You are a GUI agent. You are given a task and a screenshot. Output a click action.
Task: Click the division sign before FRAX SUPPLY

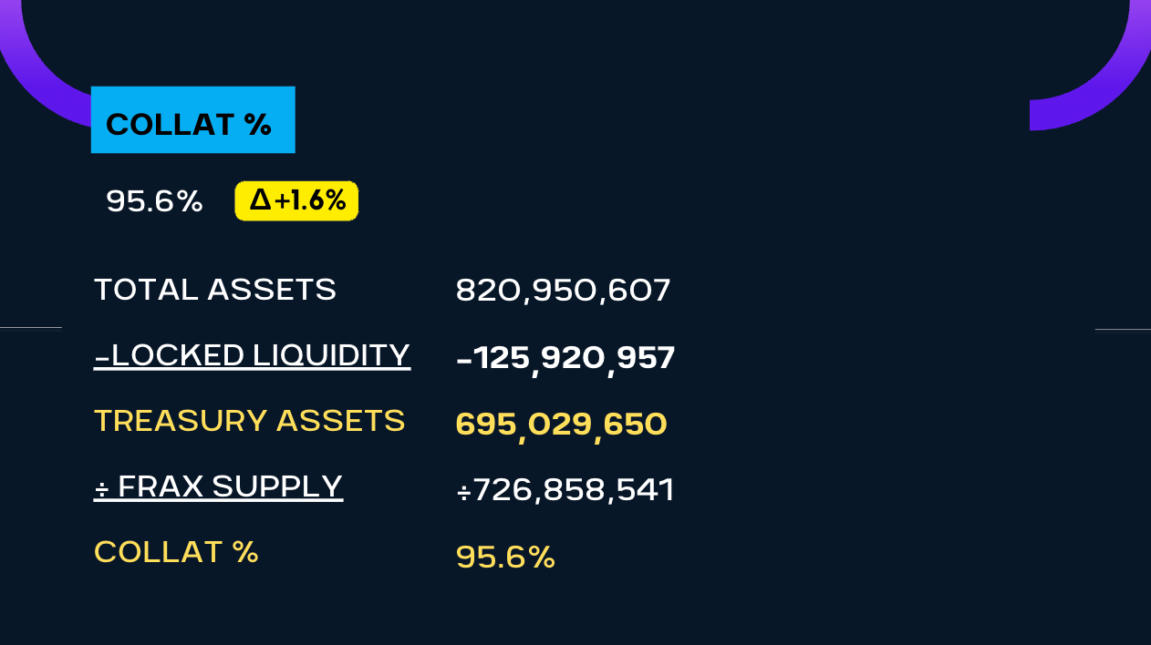101,488
